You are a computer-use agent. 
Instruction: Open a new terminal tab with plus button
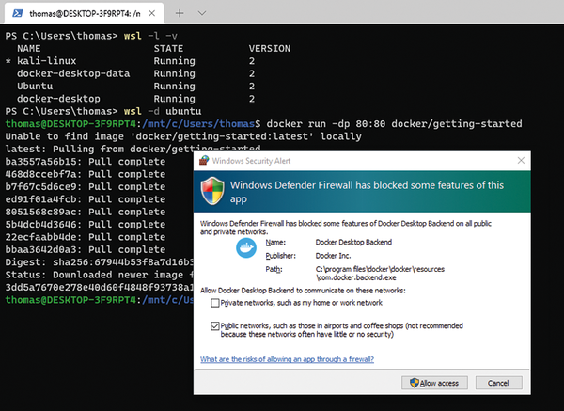(180, 14)
